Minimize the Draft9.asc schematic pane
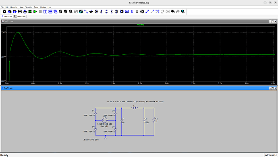This screenshot has width=278, height=157. [x=270, y=88]
